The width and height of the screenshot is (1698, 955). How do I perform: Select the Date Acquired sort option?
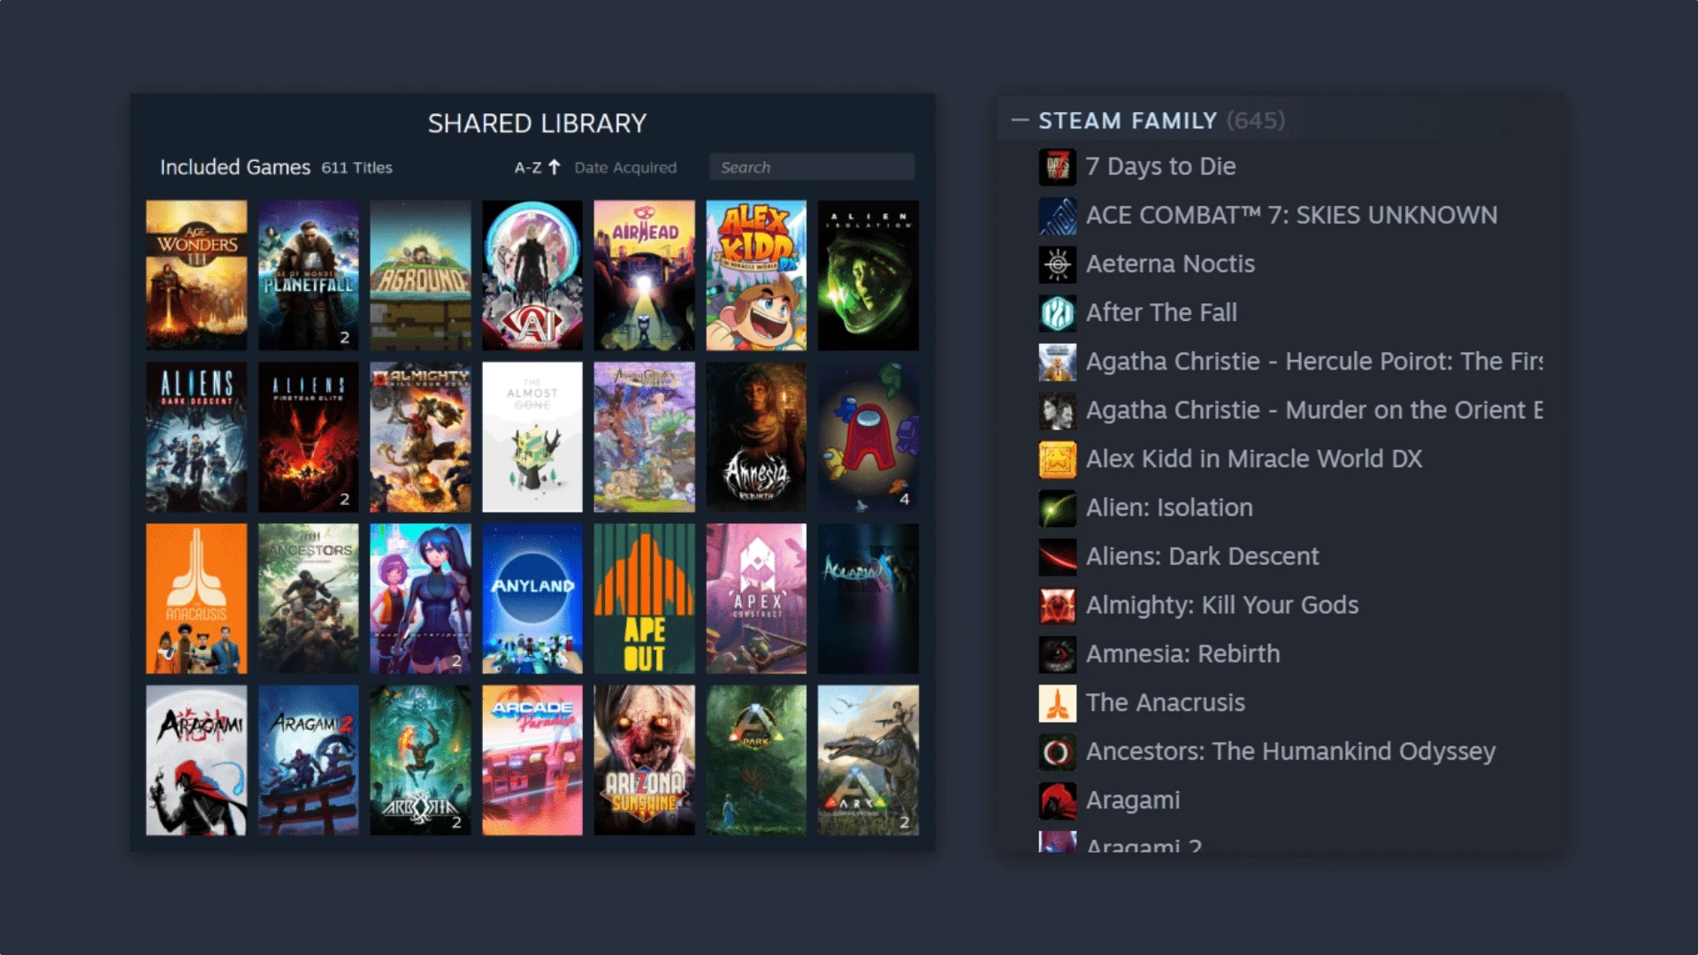625,167
